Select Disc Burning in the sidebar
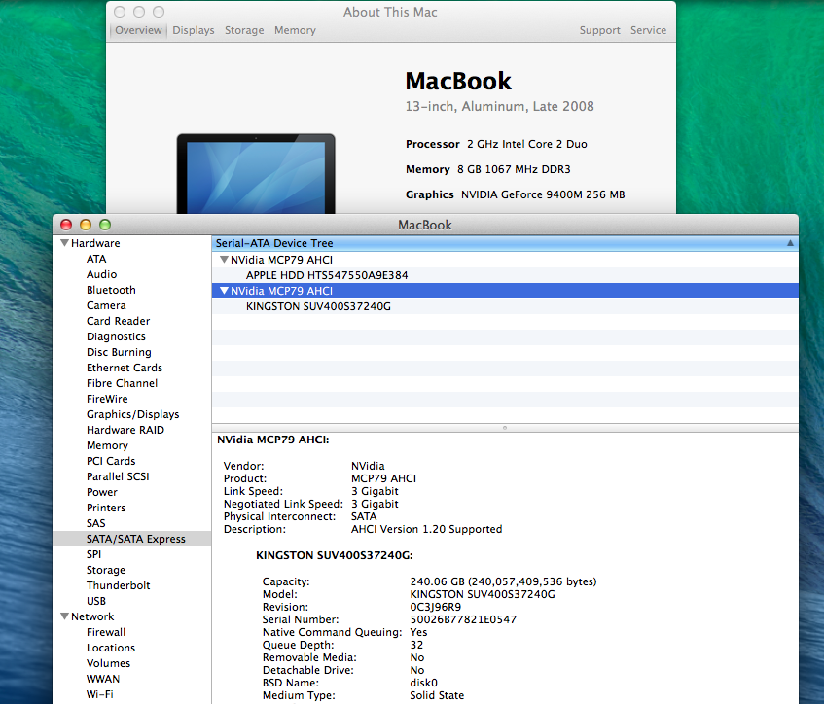824x704 pixels. click(119, 352)
